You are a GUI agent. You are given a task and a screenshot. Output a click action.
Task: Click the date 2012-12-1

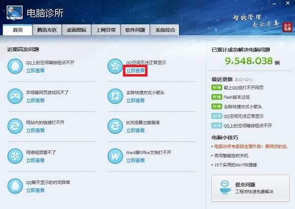[x=243, y=79]
